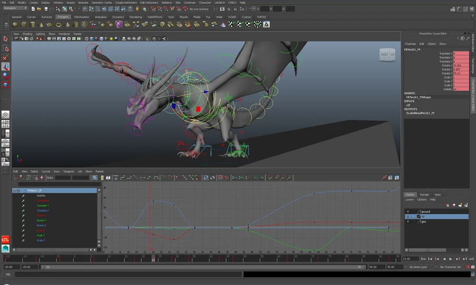Click the ctl layer color swatch
The height and width of the screenshot is (285, 476).
click(419, 216)
